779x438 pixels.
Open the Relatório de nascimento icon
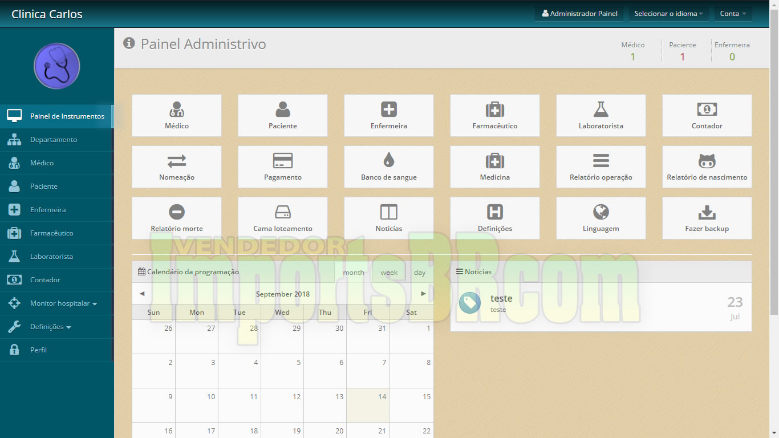(x=707, y=161)
